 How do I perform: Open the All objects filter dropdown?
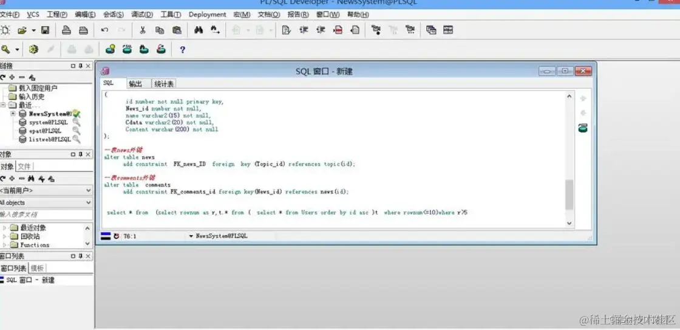[89, 203]
